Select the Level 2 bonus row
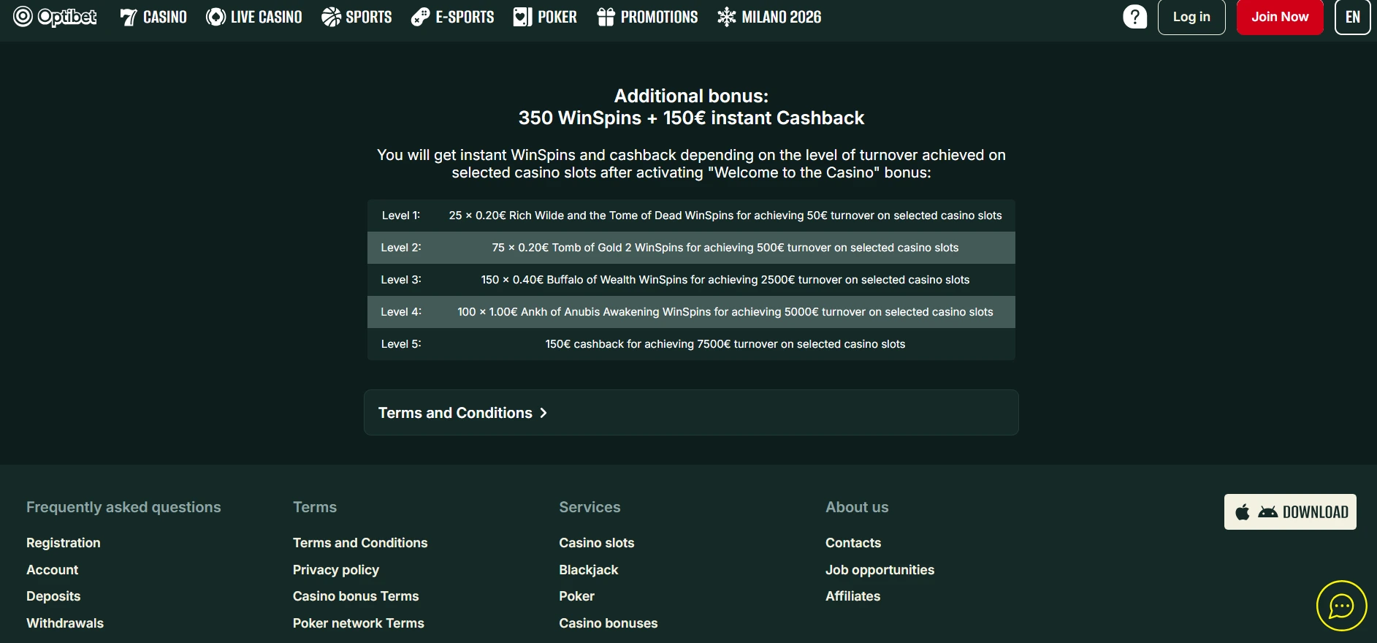The height and width of the screenshot is (643, 1377). click(x=690, y=248)
